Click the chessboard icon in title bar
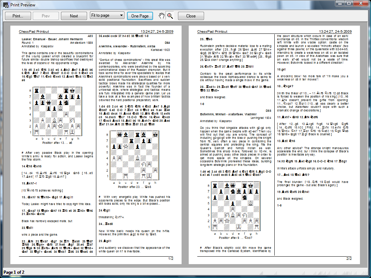 point(5,4)
